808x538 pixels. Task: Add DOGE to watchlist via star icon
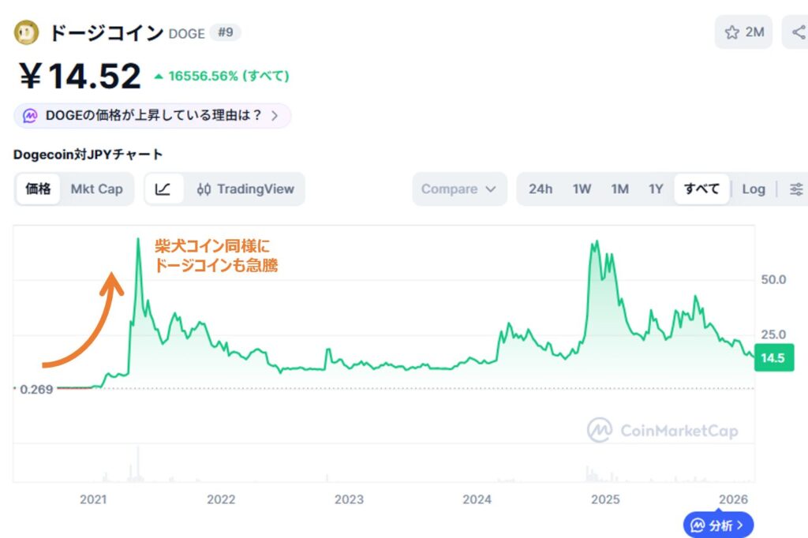pos(731,32)
